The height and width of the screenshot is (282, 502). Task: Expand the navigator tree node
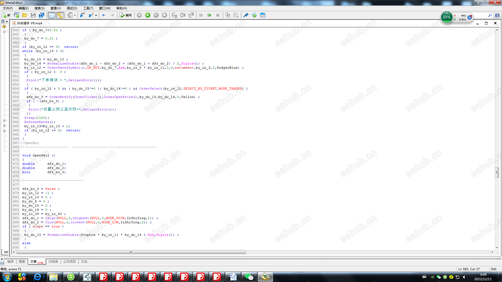[x=4, y=120]
